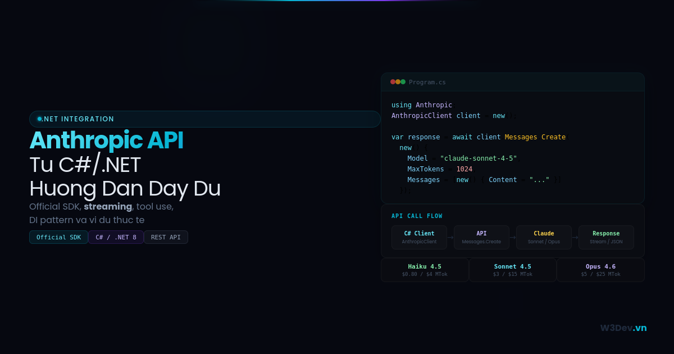Click the REST API pill
The height and width of the screenshot is (354, 674).
coord(166,237)
